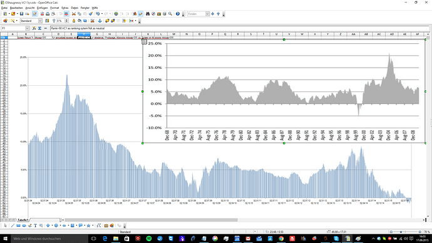This screenshot has height=243, width=432.
Task: Select the Cut scissors icon
Action: [73, 14]
